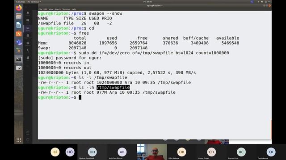Image resolution: width=286 pixels, height=160 pixels.
Task: Select participant OD avatar tile
Action: (93, 152)
